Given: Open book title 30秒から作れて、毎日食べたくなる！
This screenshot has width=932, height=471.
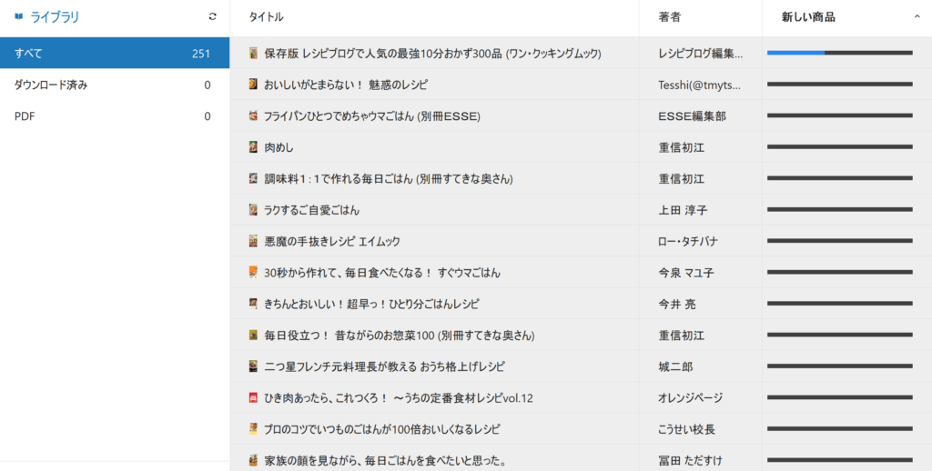Looking at the screenshot, I should pos(382,273).
